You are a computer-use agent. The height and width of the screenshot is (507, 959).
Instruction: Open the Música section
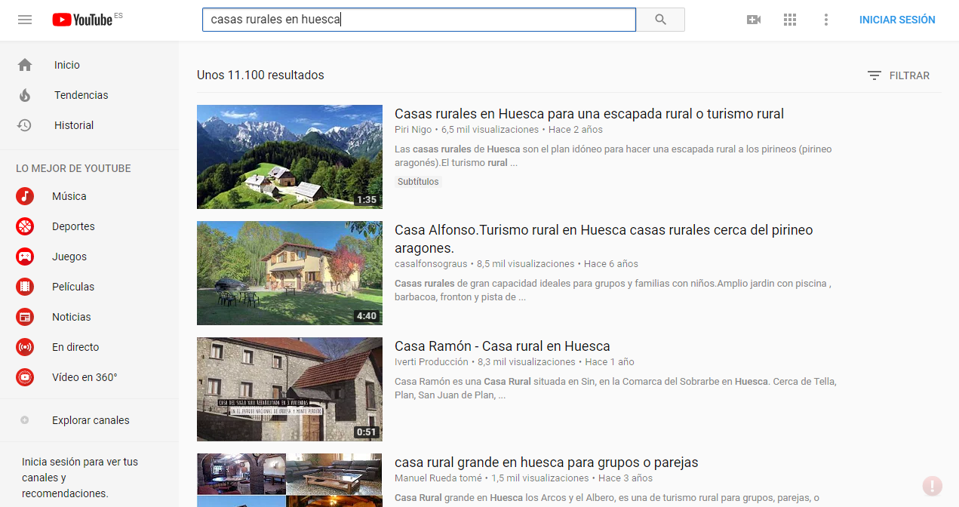(x=69, y=196)
